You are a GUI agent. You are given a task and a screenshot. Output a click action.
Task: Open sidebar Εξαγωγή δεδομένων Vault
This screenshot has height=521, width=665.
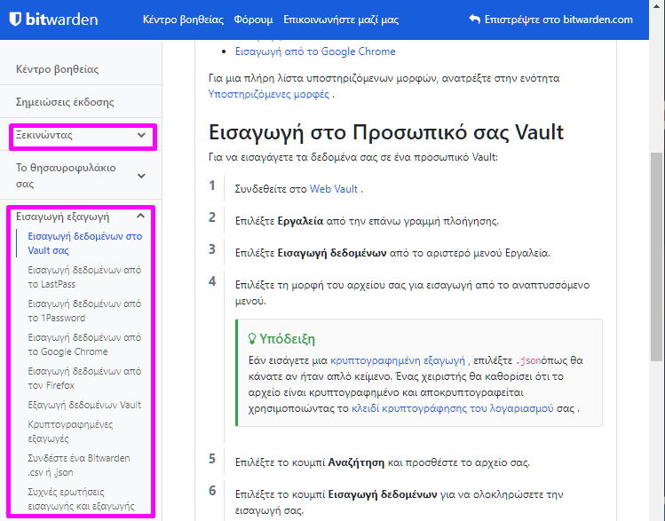coord(84,405)
